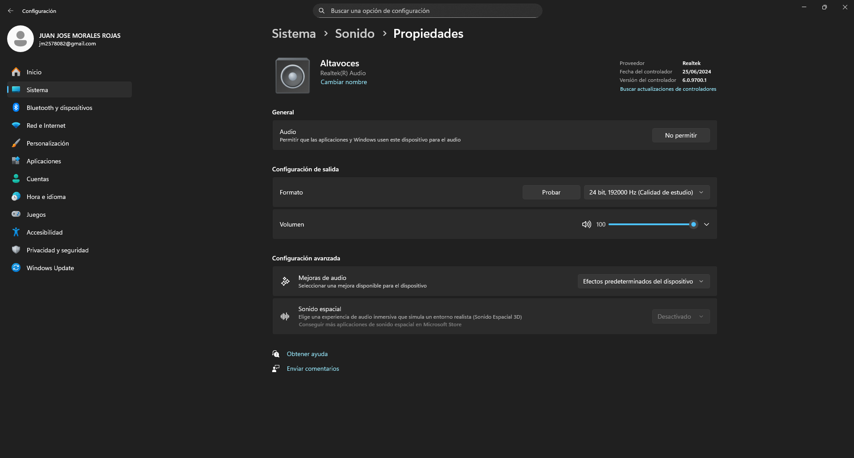Click the Sistema item in the sidebar
The height and width of the screenshot is (458, 854).
click(x=69, y=89)
